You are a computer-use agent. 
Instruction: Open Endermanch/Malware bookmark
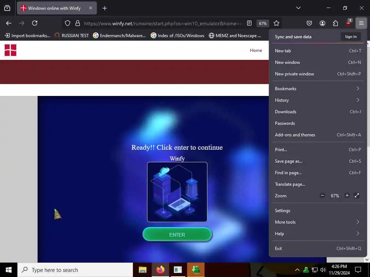coord(119,36)
